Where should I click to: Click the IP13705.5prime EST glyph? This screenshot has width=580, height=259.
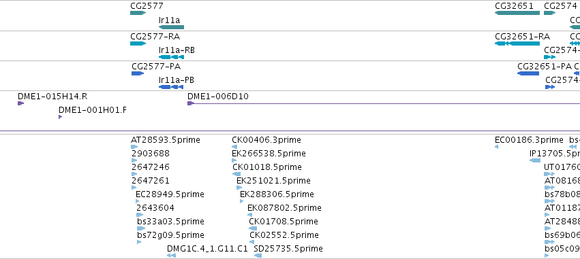tap(535, 160)
